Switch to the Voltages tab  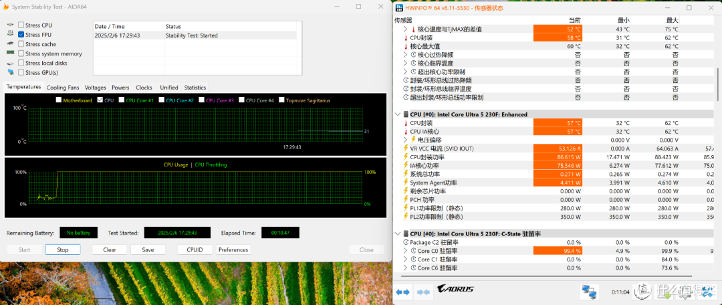(x=96, y=88)
